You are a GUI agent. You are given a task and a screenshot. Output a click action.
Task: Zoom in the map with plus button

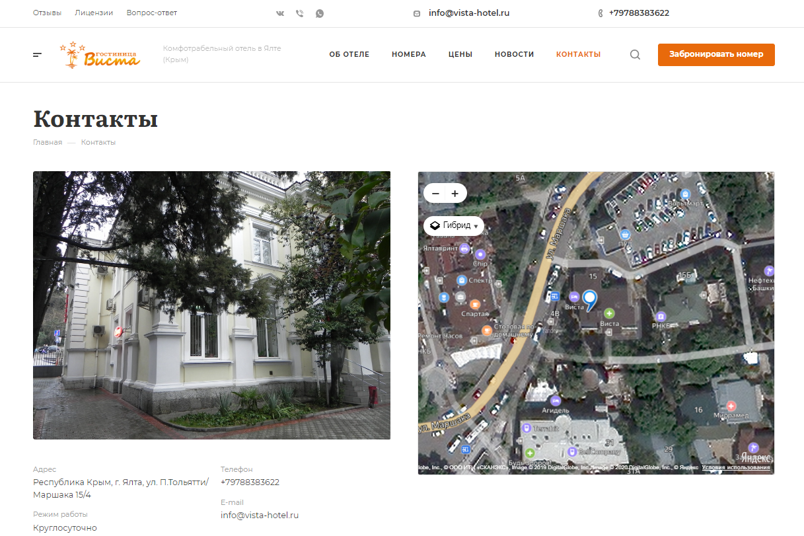(455, 193)
